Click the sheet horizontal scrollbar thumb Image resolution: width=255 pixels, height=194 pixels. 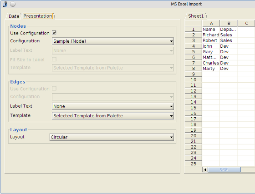224,169
